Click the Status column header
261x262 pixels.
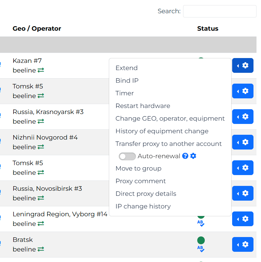coord(208,29)
